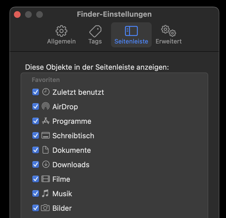Click the Filme filmstrip icon
Screen dimensions: 226x218
click(x=45, y=179)
